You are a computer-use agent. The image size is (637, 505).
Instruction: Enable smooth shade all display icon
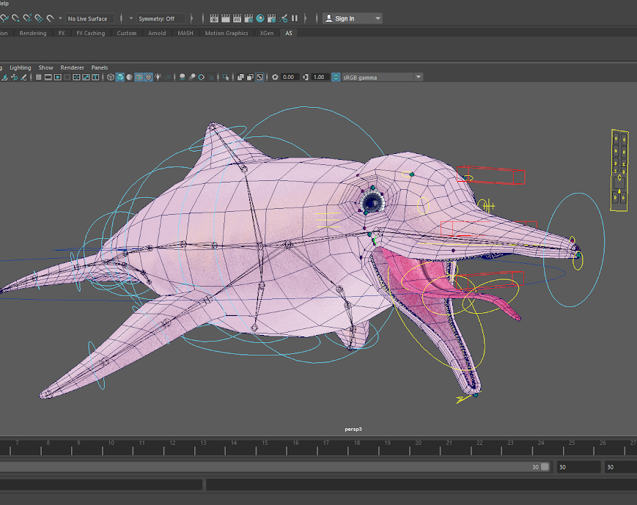120,77
